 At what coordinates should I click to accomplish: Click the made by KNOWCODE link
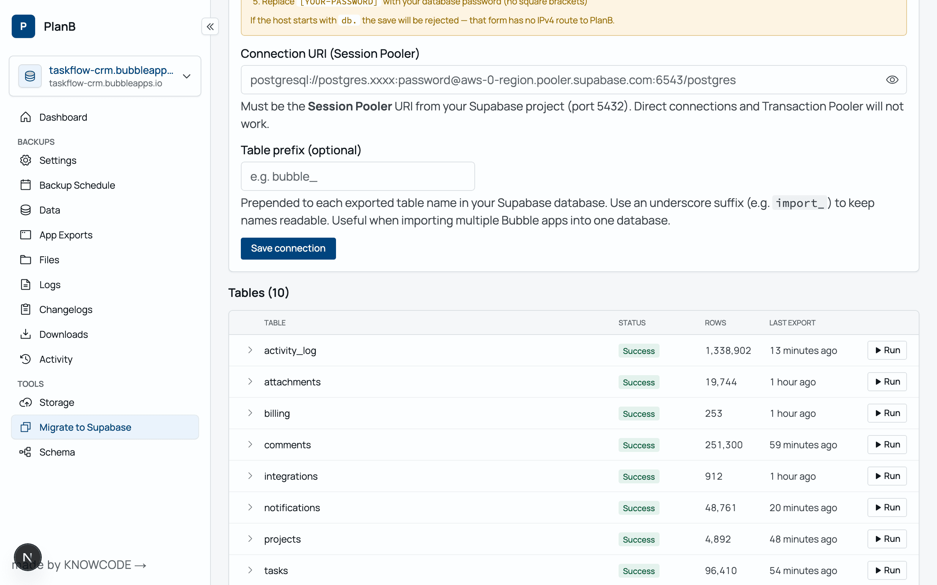(79, 565)
